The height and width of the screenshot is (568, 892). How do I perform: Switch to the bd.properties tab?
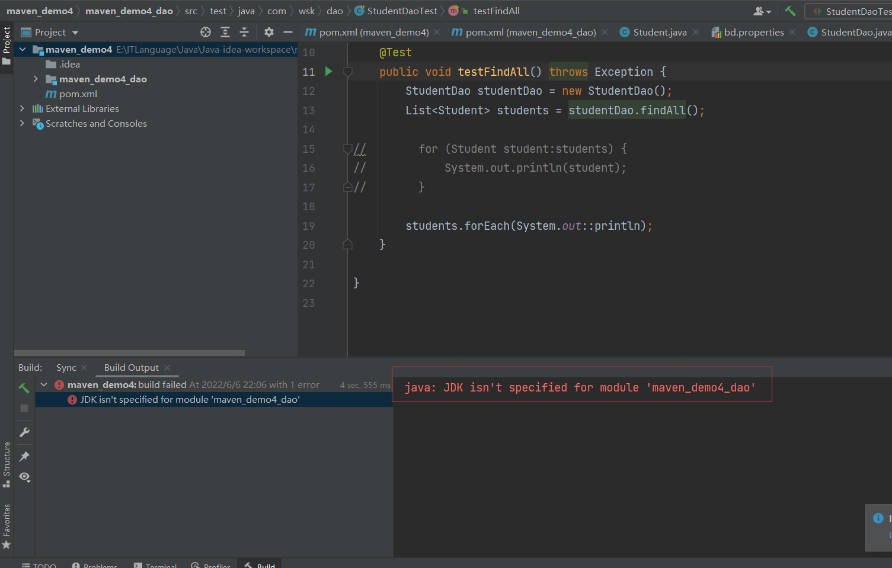[747, 32]
